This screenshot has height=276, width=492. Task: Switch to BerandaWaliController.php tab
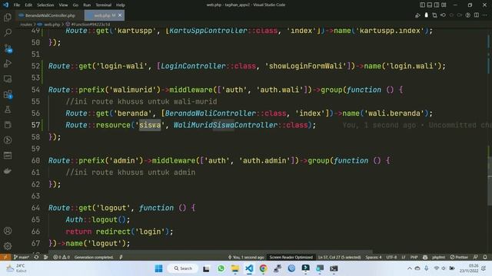(49, 15)
